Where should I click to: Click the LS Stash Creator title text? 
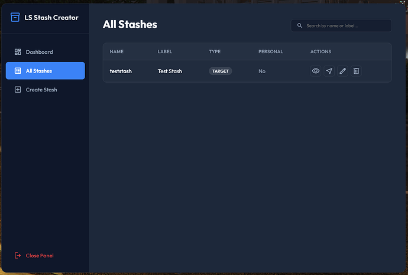click(51, 17)
